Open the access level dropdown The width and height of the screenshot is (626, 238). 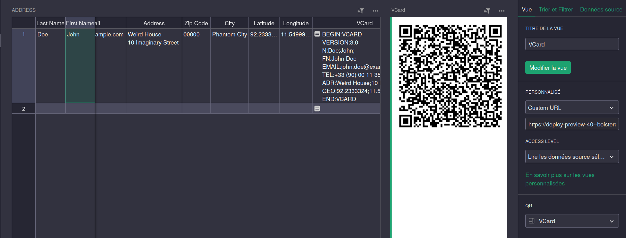pos(572,157)
